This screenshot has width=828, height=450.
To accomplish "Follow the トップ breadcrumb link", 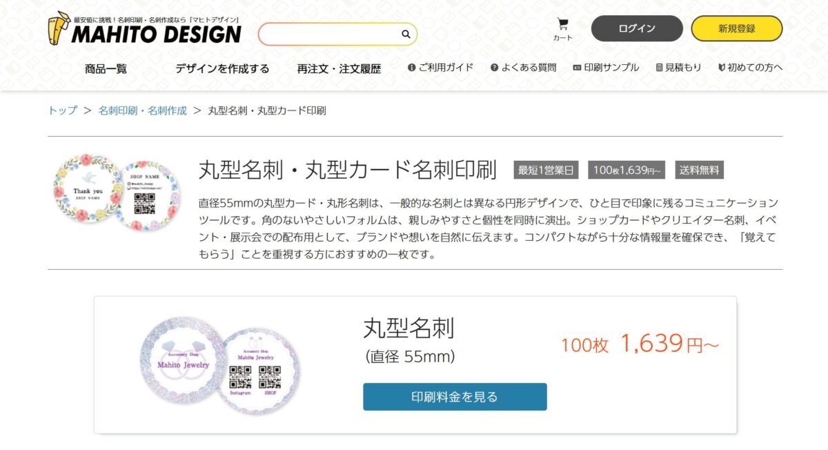I will point(62,110).
